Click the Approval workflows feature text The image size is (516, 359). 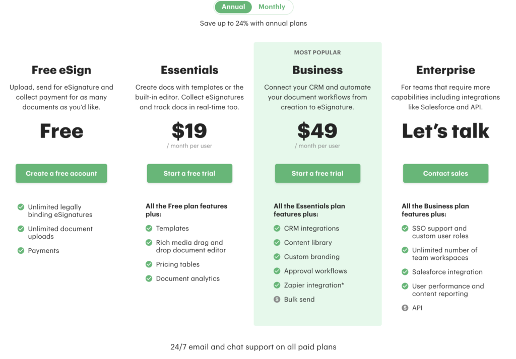(x=315, y=271)
